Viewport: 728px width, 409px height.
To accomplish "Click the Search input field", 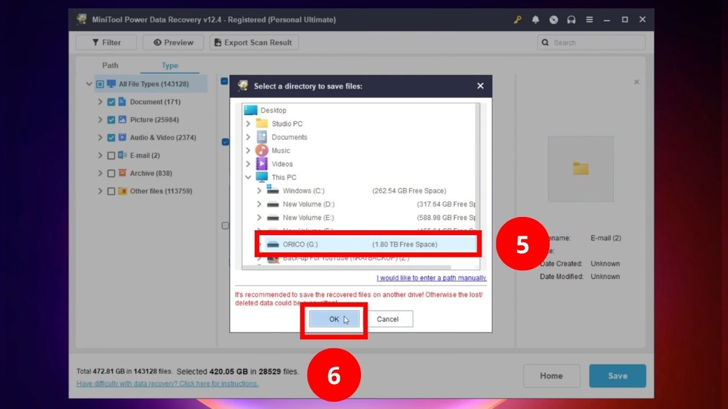I will tap(591, 42).
